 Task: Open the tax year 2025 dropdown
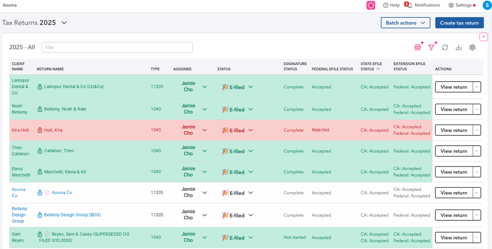(64, 23)
